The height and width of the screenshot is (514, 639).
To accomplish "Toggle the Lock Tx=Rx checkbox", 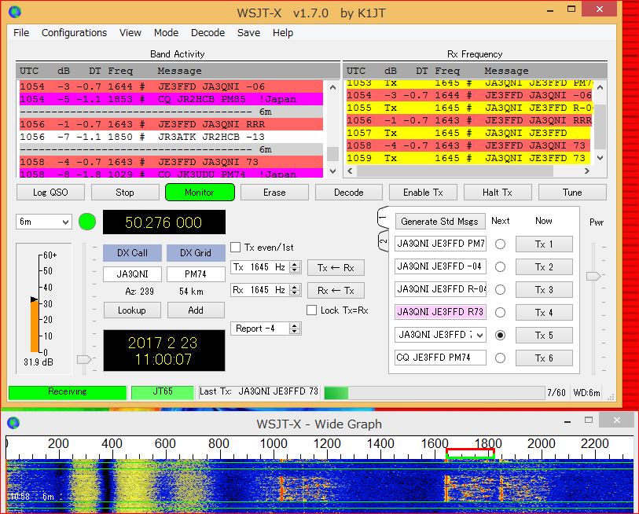I will (x=312, y=310).
